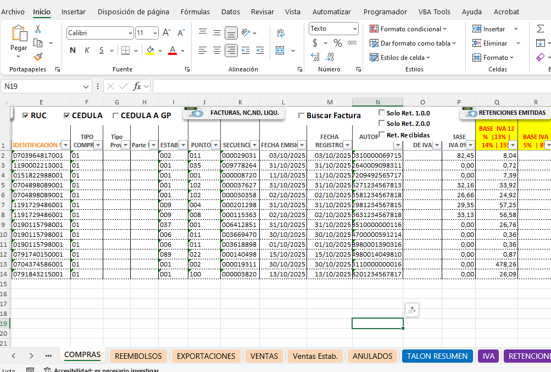Toggle bold formatting (N button)
Screen dimensions: 551x372
tap(73, 51)
